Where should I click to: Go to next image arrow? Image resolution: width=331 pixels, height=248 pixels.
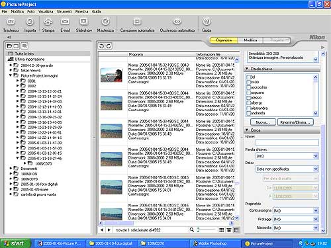point(109,230)
